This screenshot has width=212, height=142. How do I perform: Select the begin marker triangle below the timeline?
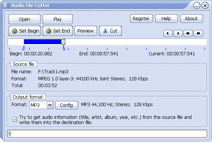click(24, 48)
